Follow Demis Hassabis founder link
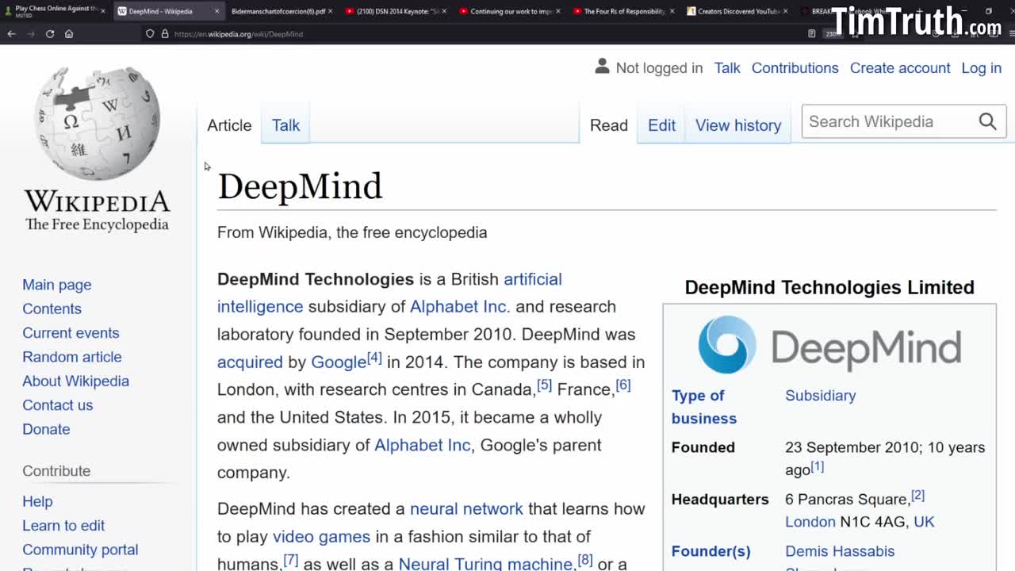 pyautogui.click(x=840, y=551)
